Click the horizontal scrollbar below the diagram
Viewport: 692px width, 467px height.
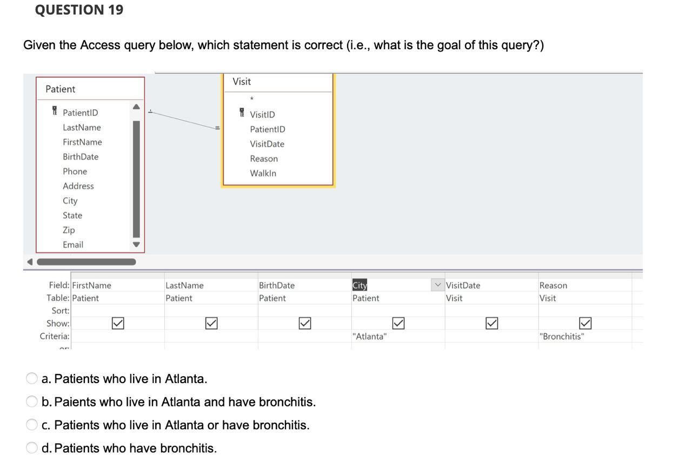point(85,261)
